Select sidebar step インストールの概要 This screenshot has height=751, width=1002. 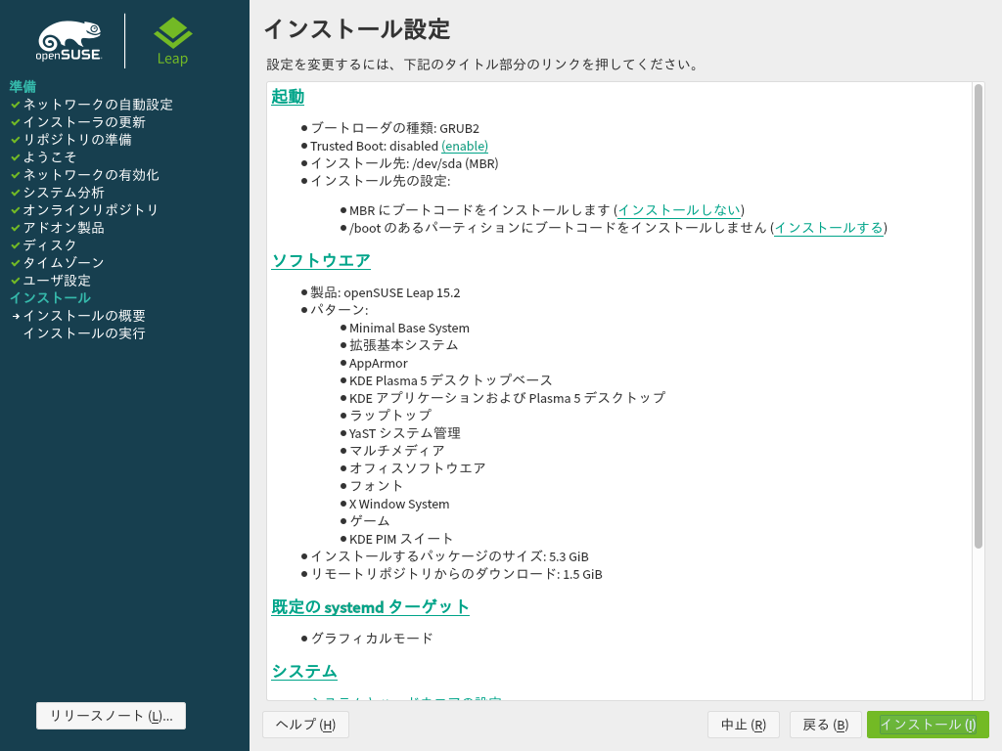pyautogui.click(x=84, y=316)
